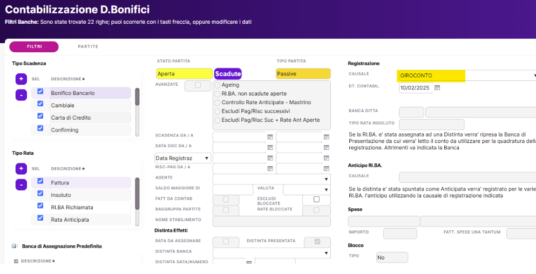Toggle the Distinta Presentata checkbox

pyautogui.click(x=317, y=242)
